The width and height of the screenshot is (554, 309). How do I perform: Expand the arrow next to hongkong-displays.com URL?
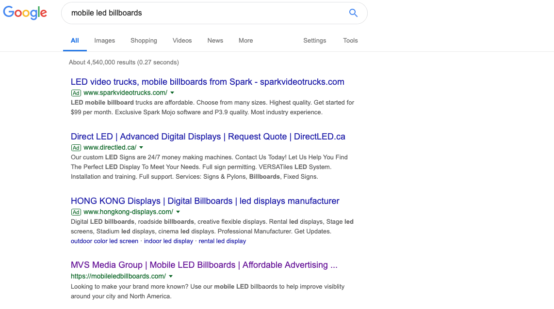[178, 212]
